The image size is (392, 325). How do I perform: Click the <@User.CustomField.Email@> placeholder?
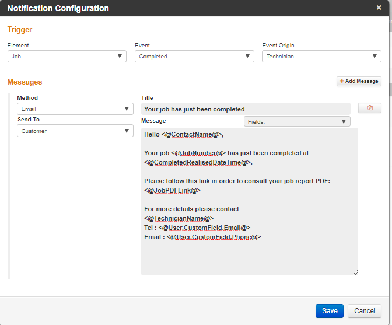click(x=204, y=228)
